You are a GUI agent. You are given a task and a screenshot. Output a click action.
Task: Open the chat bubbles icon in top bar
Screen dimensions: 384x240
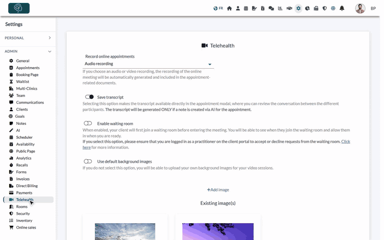[x=271, y=8]
